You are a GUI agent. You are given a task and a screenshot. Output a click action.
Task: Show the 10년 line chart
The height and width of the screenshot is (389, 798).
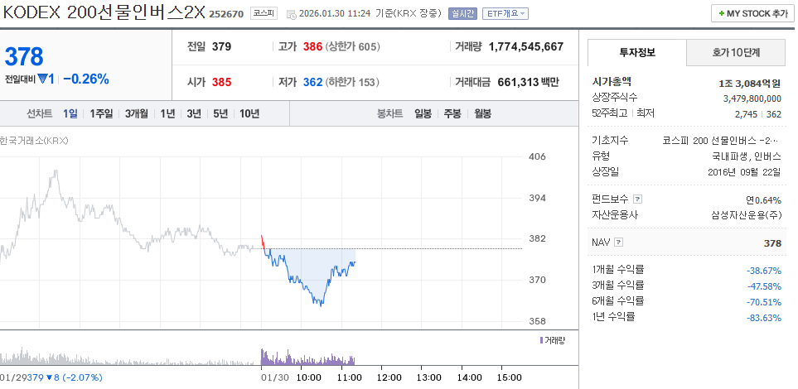[249, 113]
